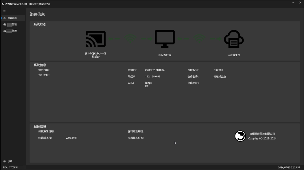304x170 pixels.
Task: Click the warehouse name 德犀成品仓
Action: pyautogui.click(x=220, y=76)
